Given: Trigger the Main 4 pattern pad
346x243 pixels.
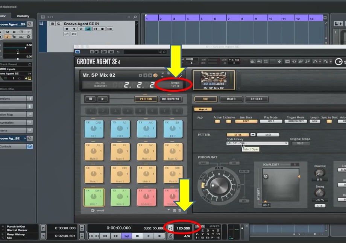Looking at the screenshot, I should [x=147, y=175].
